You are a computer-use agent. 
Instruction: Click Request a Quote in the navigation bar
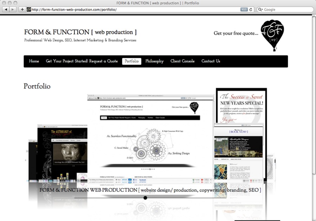coord(103,61)
